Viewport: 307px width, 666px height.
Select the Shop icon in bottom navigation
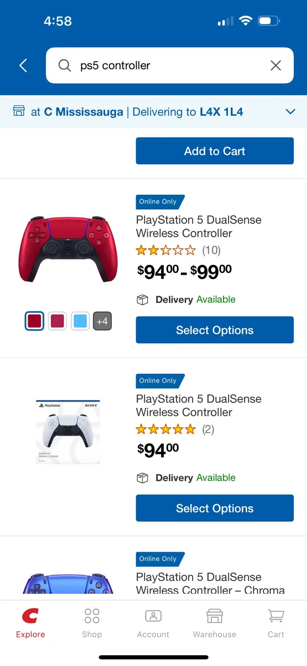coord(91,615)
